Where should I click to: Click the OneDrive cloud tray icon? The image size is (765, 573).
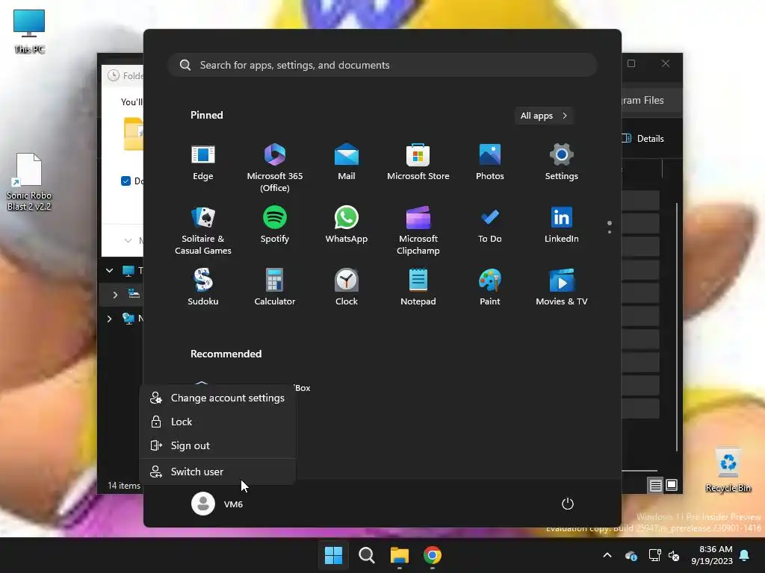tap(631, 555)
